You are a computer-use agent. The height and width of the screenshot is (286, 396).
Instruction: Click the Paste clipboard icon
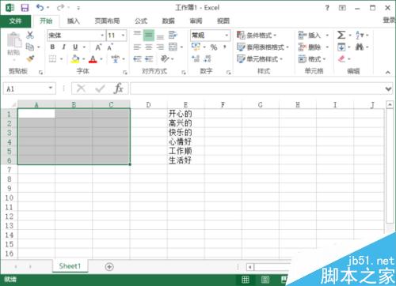click(14, 40)
